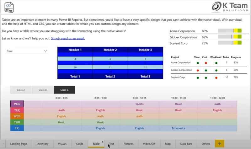This screenshot has height=149, width=251.
Task: Open the Pictures tab
Action: (x=128, y=144)
